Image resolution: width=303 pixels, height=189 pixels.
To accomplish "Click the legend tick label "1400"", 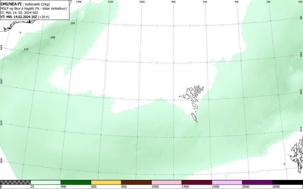I will tap(185, 187).
